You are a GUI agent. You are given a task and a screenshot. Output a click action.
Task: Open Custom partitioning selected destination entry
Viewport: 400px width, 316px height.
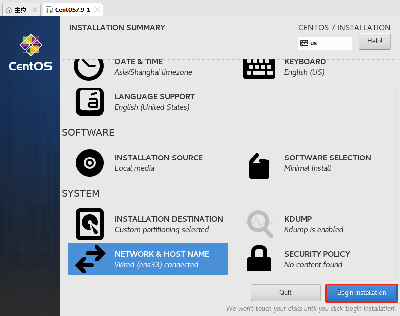162,230
